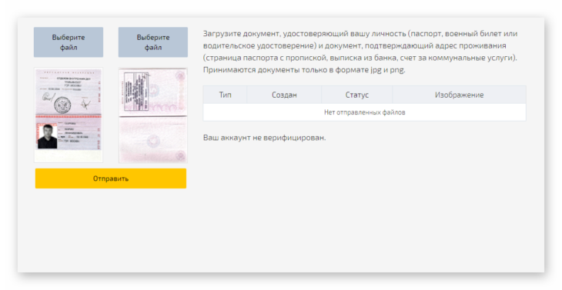Click the 'Статус' column header
Viewport: 562px width, 290px height.
click(x=357, y=95)
